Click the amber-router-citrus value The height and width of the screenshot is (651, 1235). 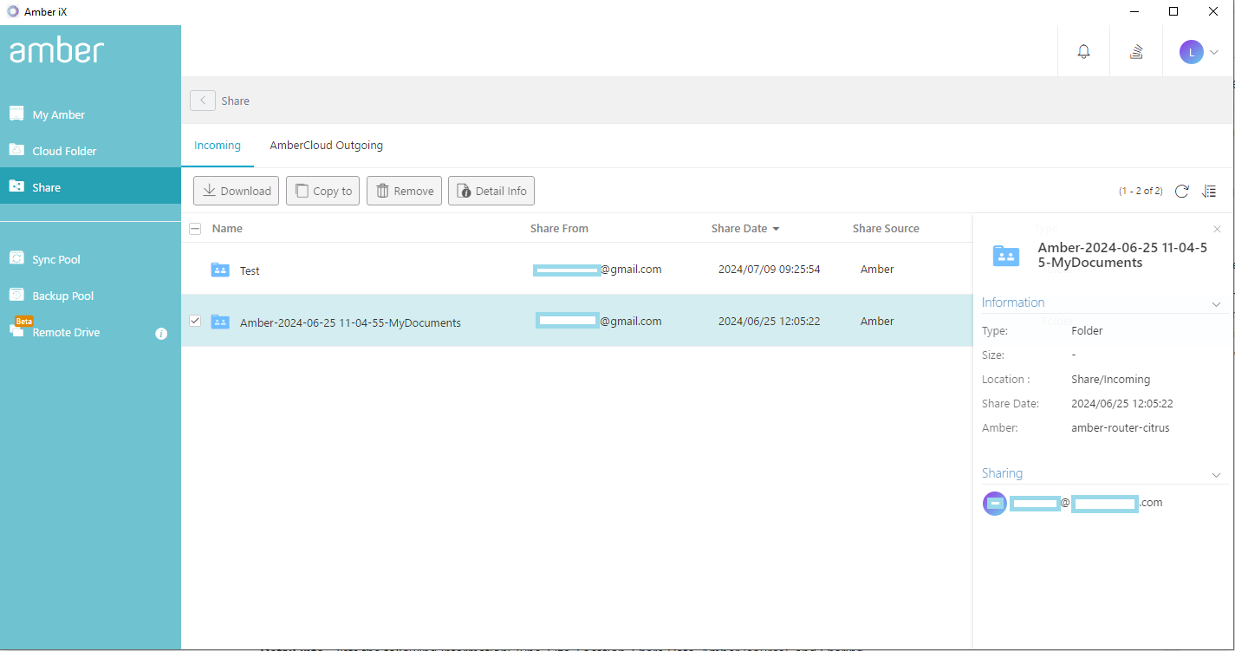pos(1120,428)
